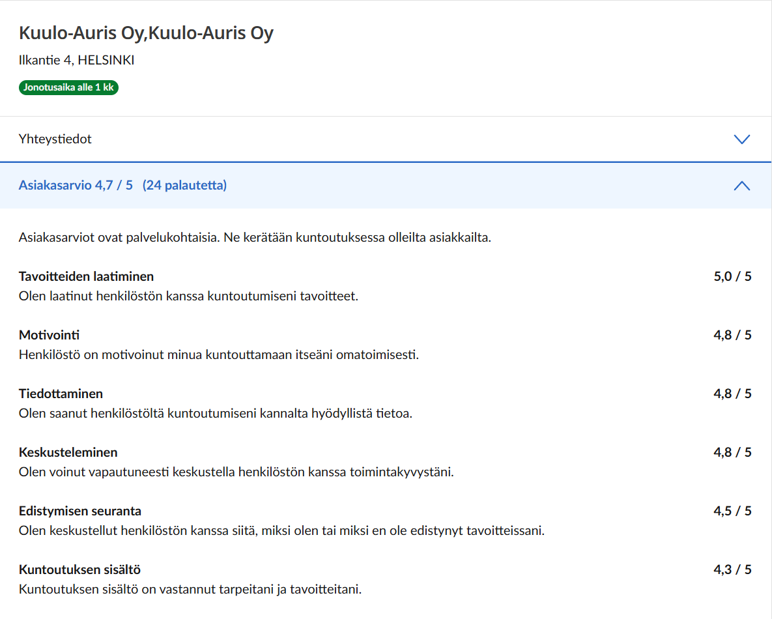The width and height of the screenshot is (772, 619).
Task: Select the Tavoitteiden laatiminen heading
Action: (86, 276)
